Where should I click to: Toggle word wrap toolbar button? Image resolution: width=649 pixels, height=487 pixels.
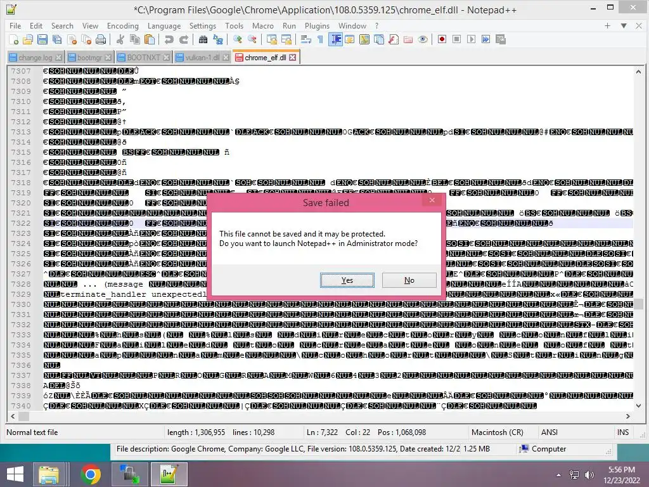[x=305, y=39]
